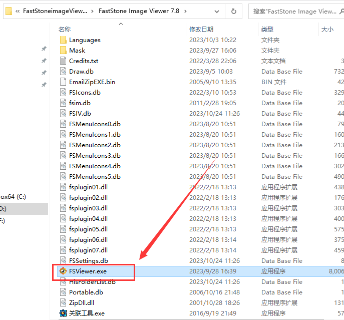The image size is (344, 320).
Task: Open the Languages folder icon
Action: [63, 40]
